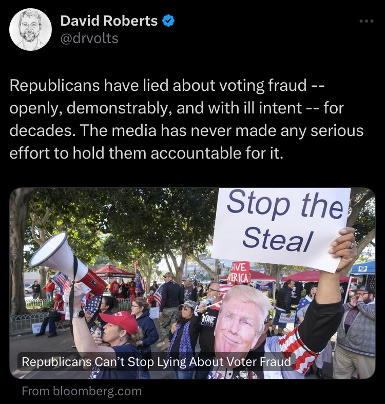This screenshot has width=385, height=404.
Task: Click the blue verified checkmark badge
Action: 168,21
